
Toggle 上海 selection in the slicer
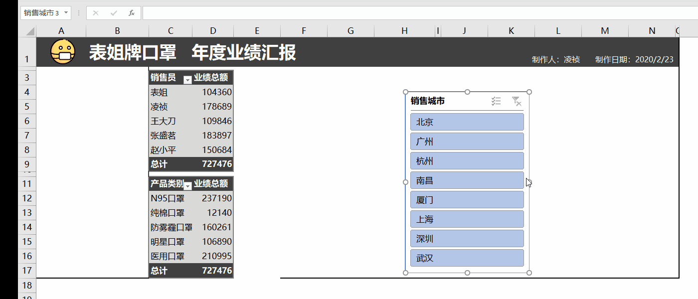pos(467,219)
